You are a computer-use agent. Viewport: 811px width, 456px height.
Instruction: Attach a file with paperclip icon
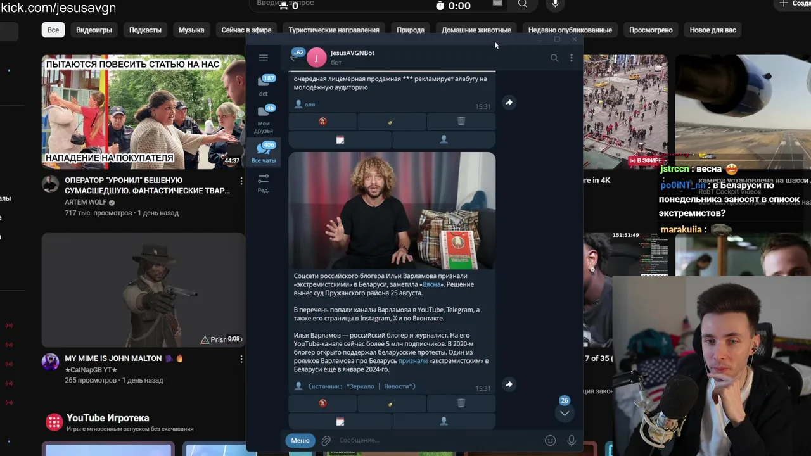(326, 440)
